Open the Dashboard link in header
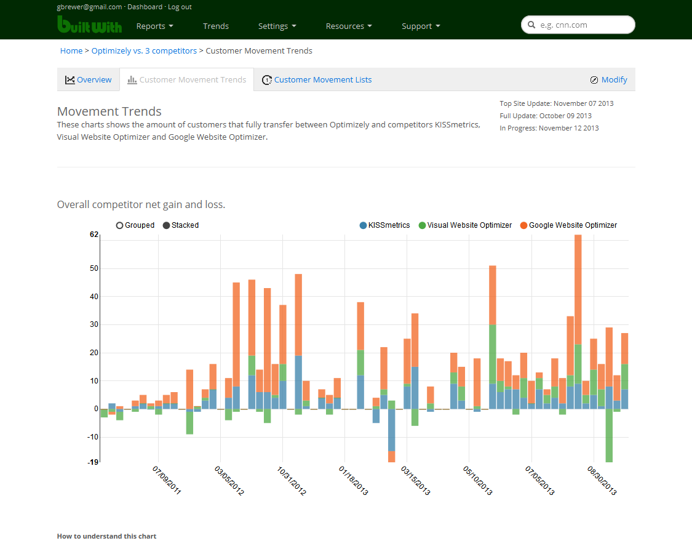Screen dimensions: 692x546 coord(145,7)
